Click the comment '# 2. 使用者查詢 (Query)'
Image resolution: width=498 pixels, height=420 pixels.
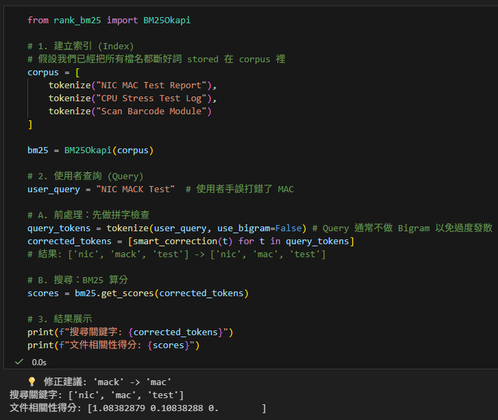pyautogui.click(x=86, y=176)
